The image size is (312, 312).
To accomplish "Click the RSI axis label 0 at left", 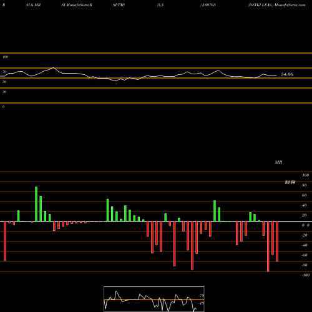I will pyautogui.click(x=3, y=107).
